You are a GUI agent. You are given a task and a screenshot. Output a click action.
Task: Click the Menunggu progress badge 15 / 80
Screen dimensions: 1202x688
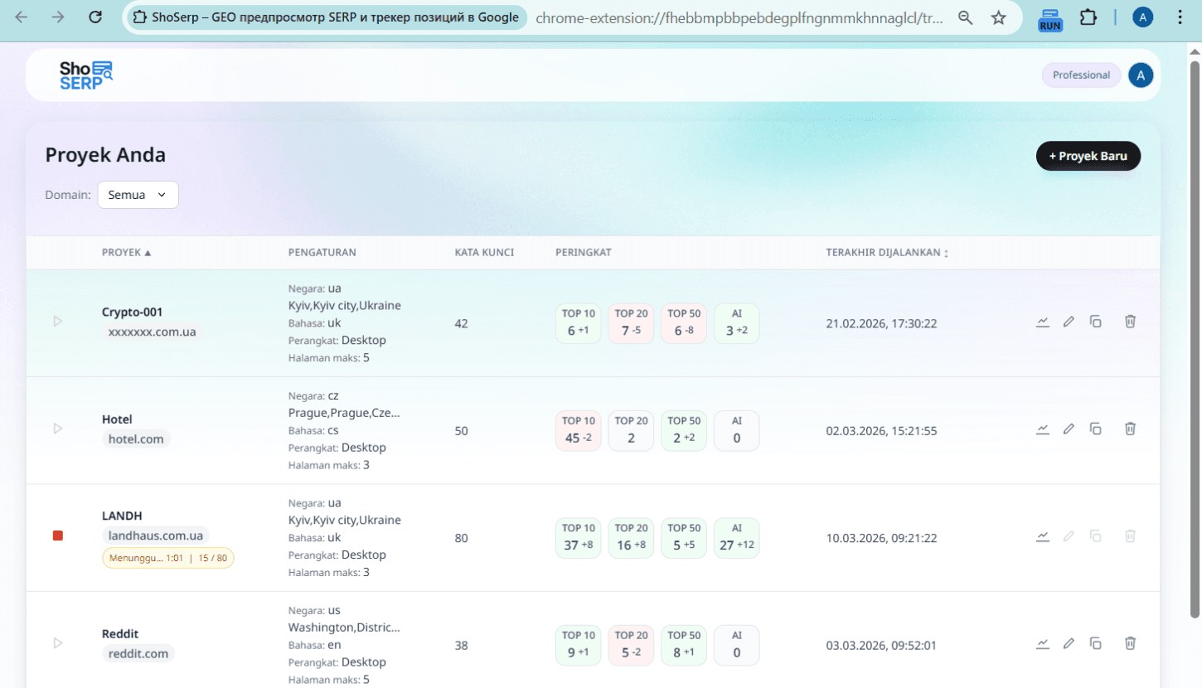pyautogui.click(x=168, y=558)
